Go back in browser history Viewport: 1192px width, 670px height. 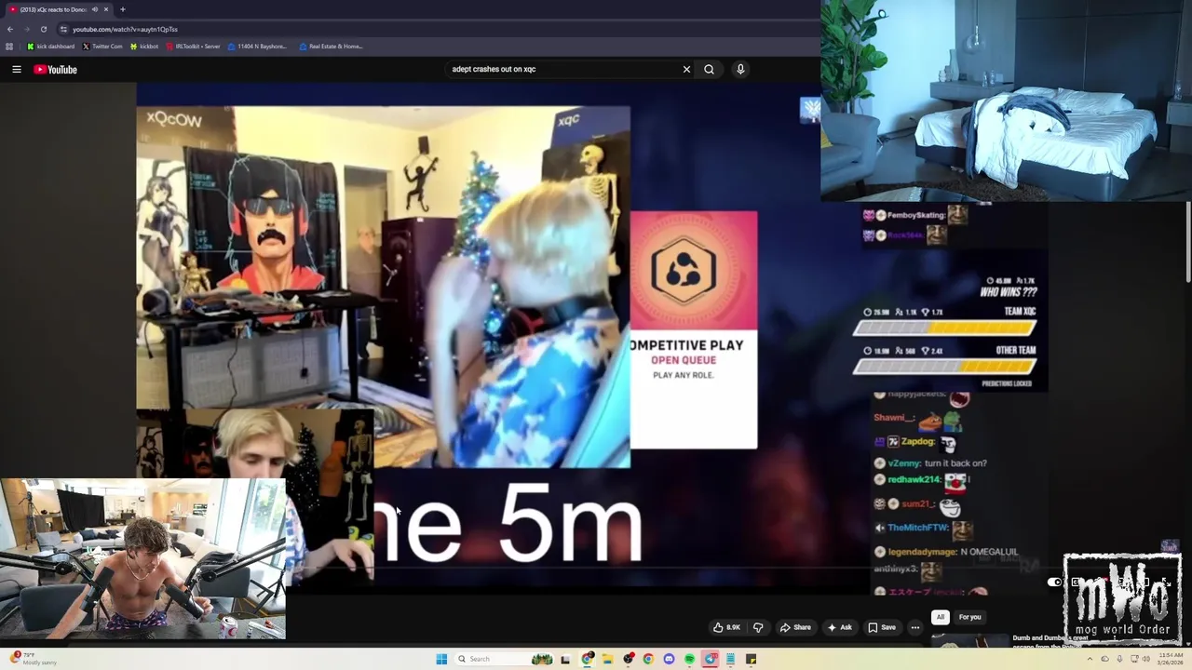10,29
